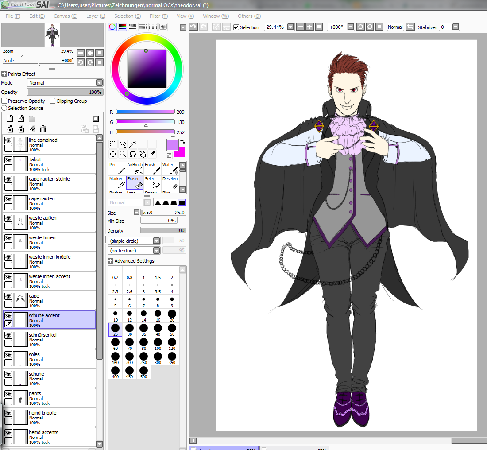Select the Water brush tool

pyautogui.click(x=170, y=168)
